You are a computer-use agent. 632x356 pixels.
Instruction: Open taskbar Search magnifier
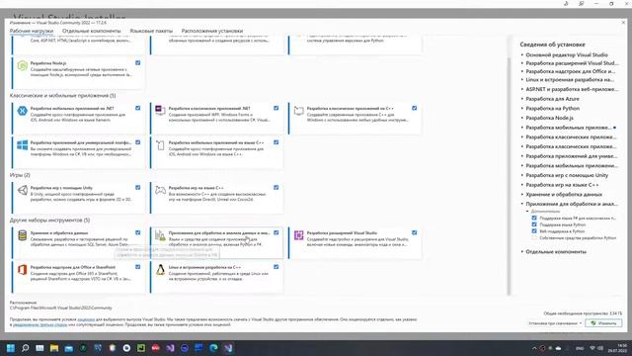pyautogui.click(x=25, y=348)
